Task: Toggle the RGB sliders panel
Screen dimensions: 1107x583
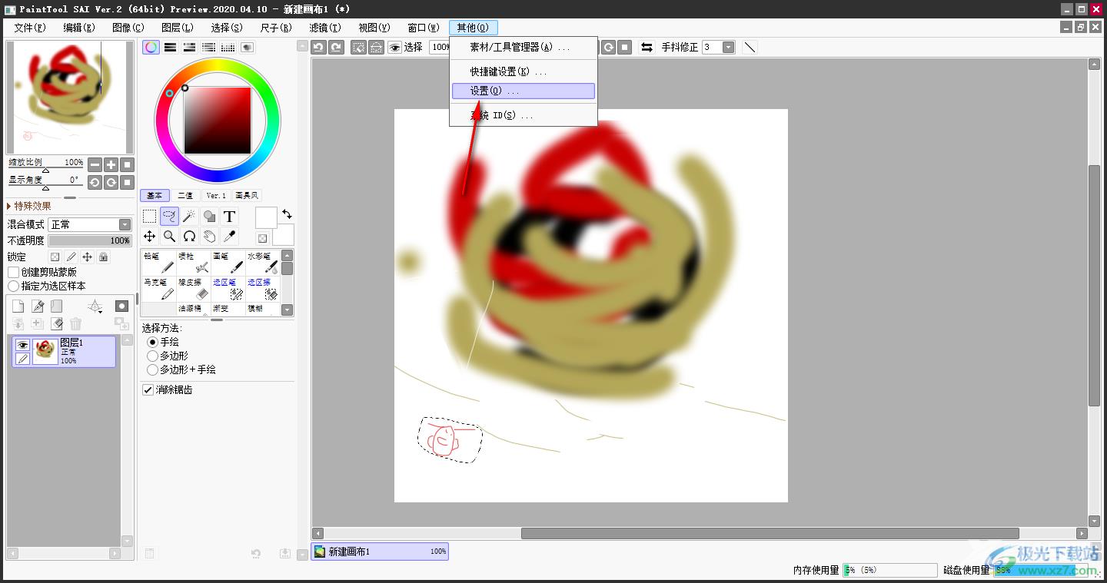Action: coord(170,47)
